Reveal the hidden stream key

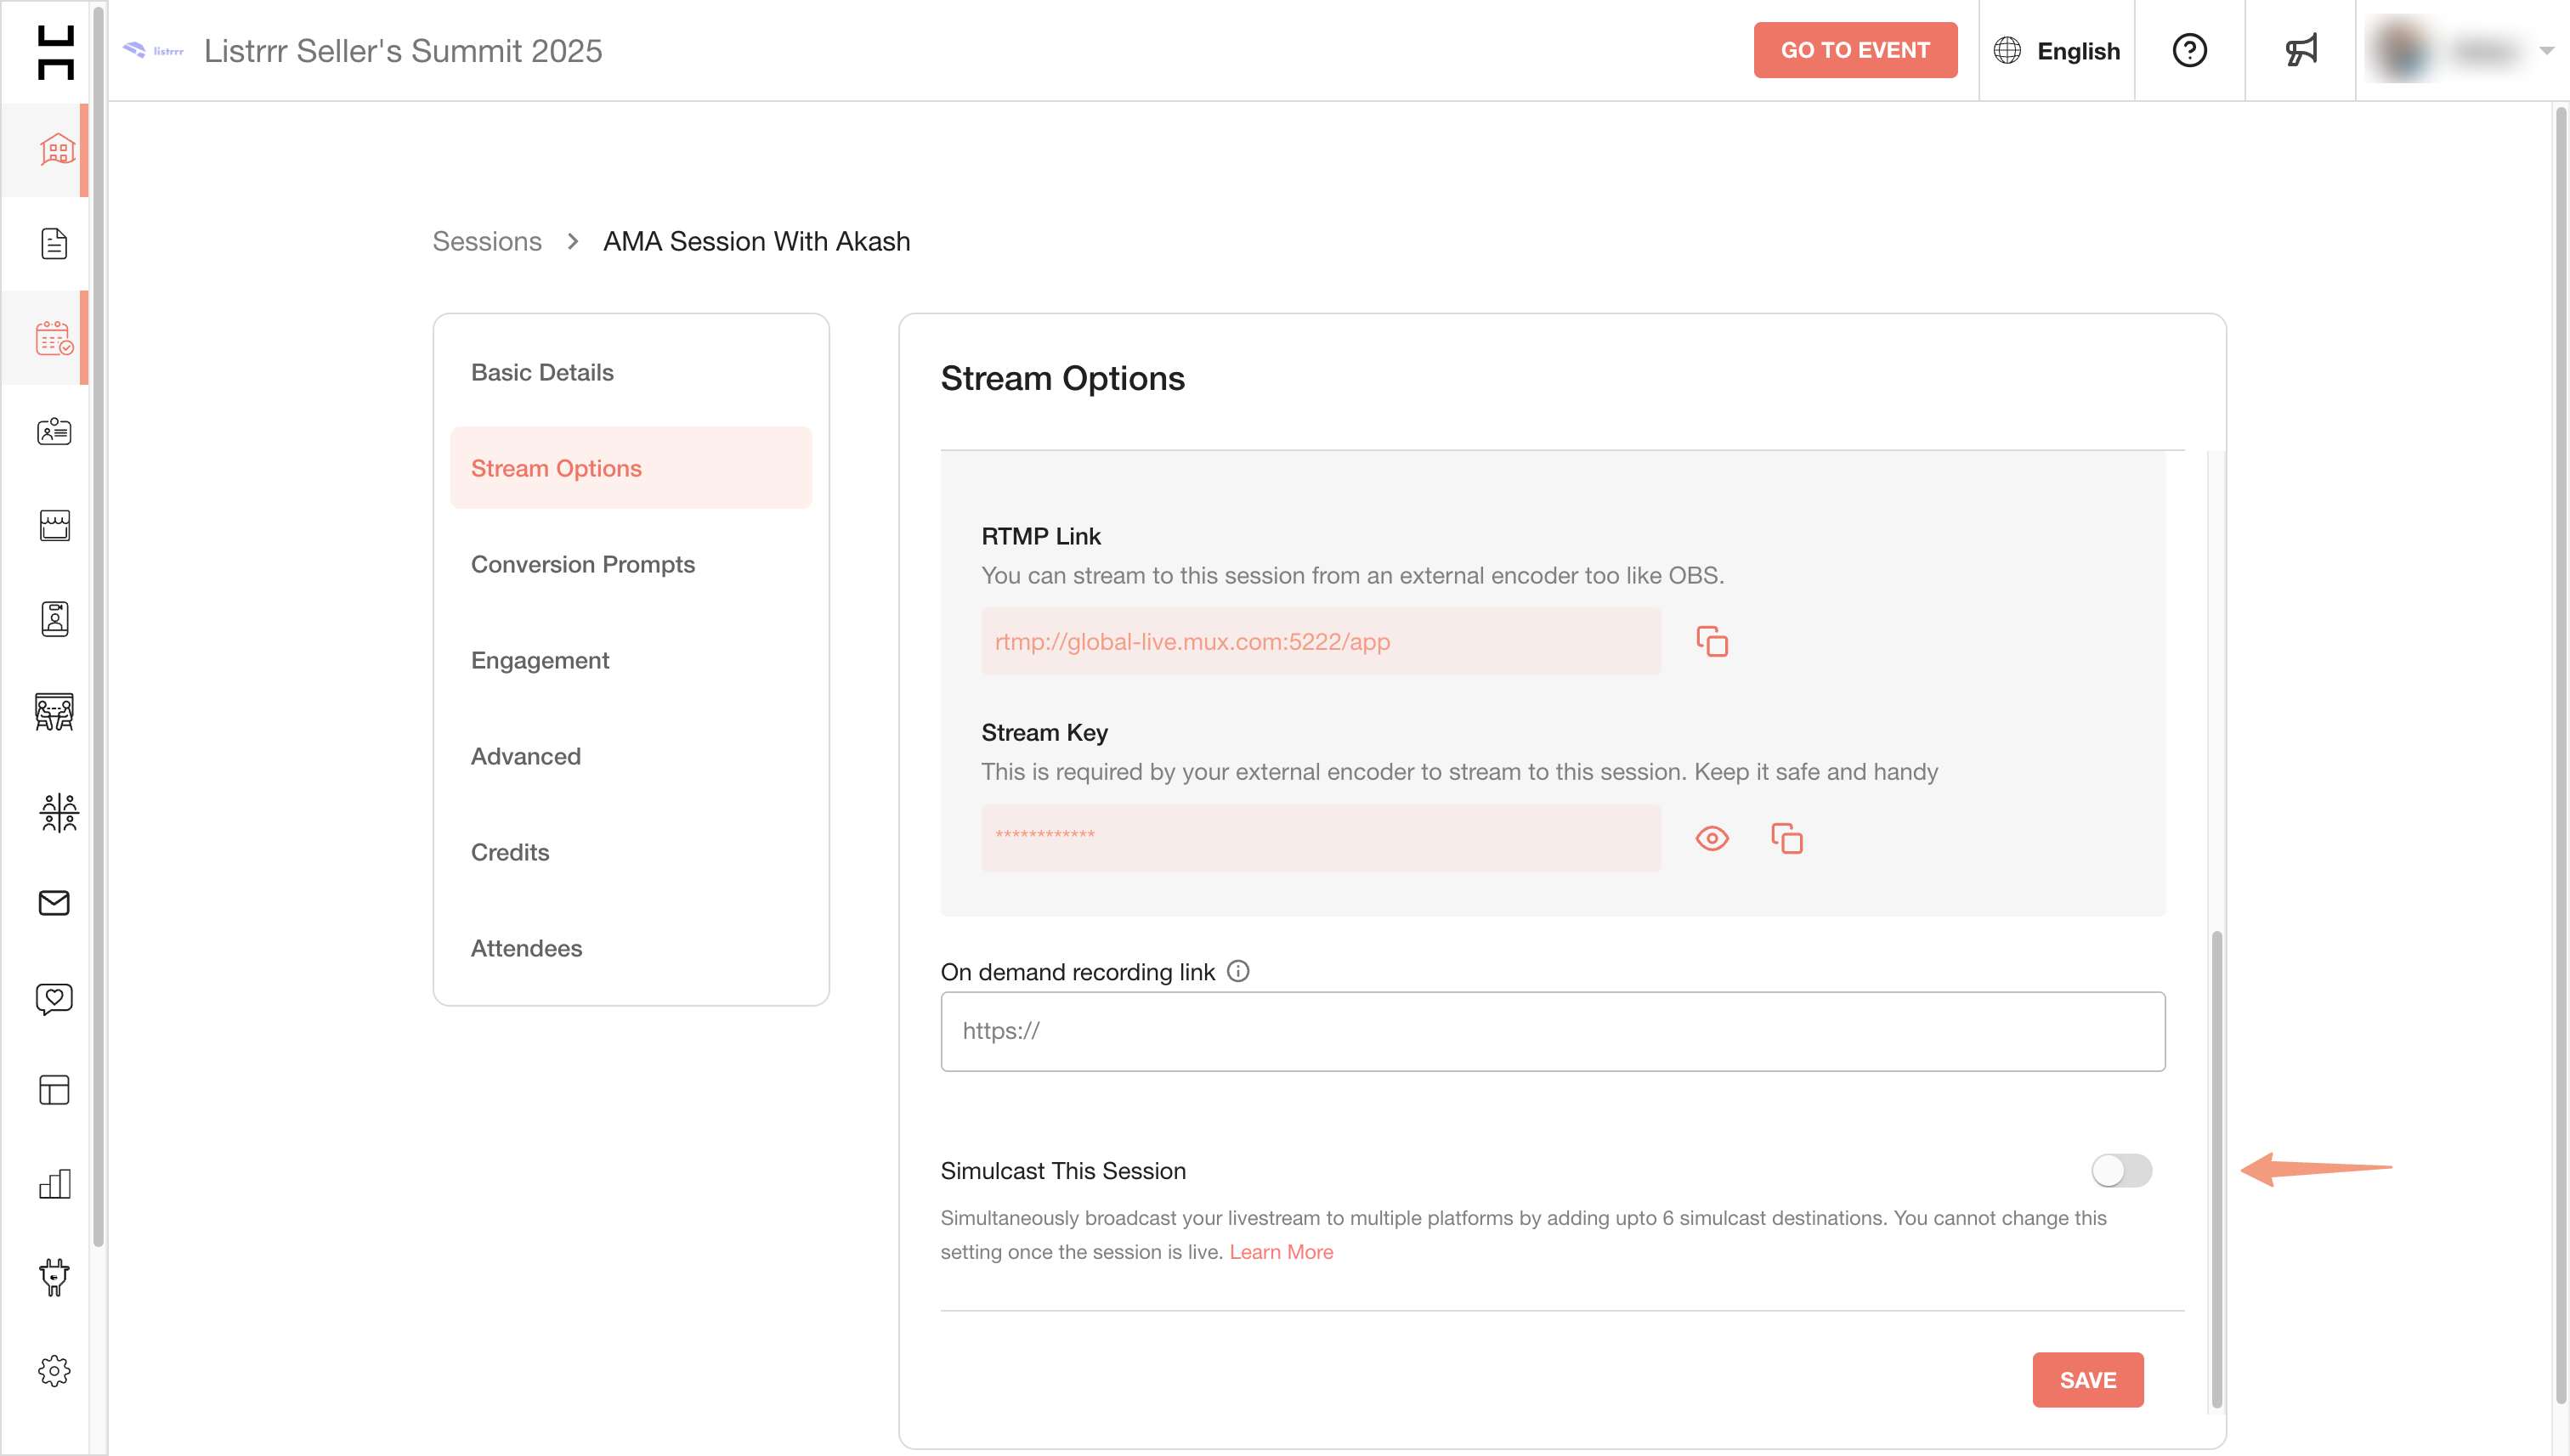click(1712, 838)
